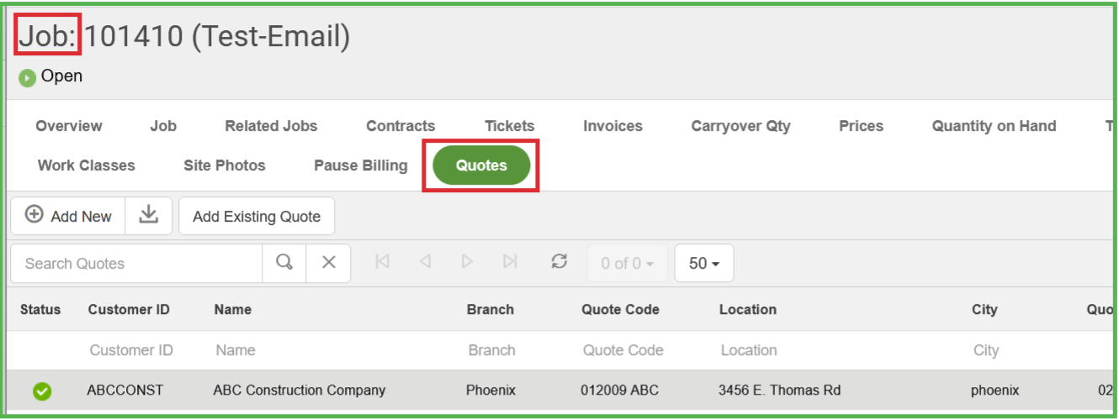Click the green status checkmark for ABCCONST
This screenshot has width=1119, height=419.
(x=41, y=390)
